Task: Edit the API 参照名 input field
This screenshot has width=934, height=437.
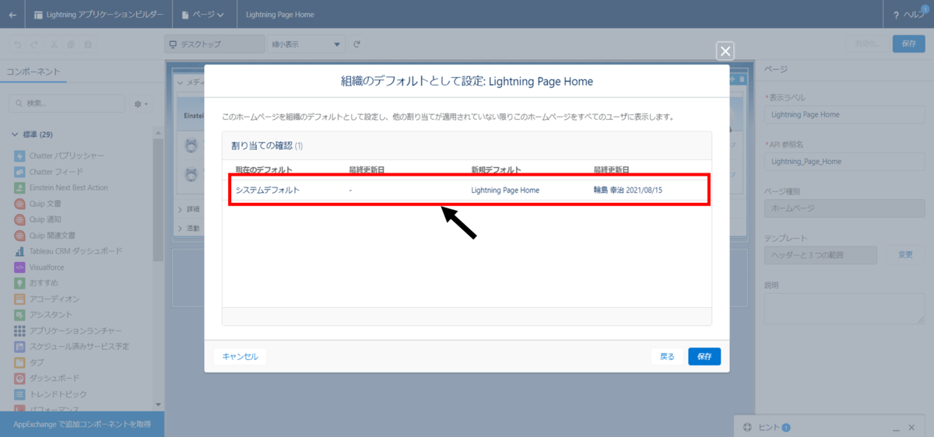Action: click(844, 162)
